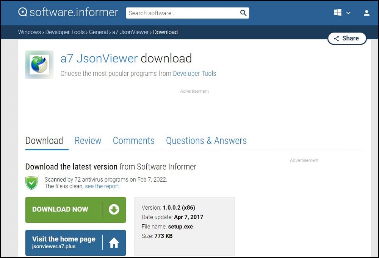Open Developer Tools link in subtitle
379x258 pixels.
(194, 73)
